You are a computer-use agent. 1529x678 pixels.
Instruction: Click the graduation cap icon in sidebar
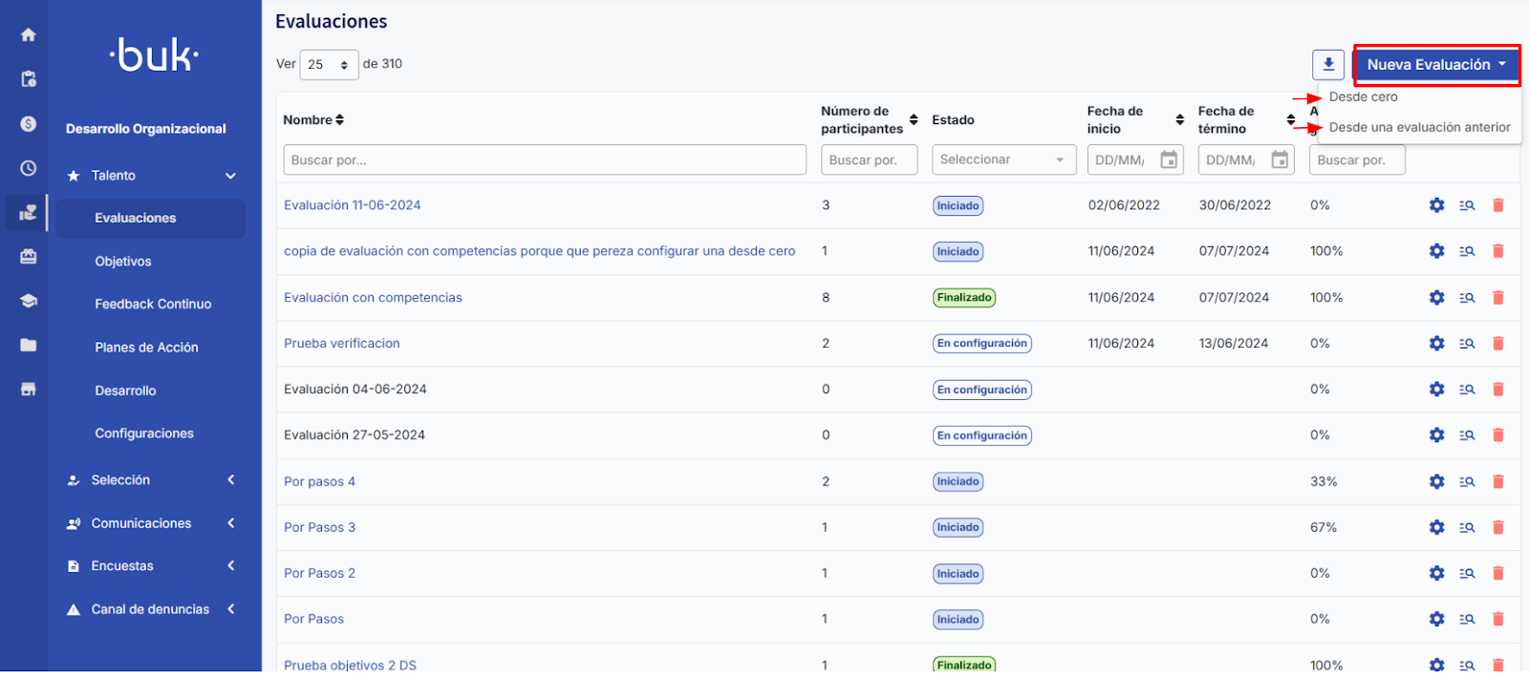29,301
